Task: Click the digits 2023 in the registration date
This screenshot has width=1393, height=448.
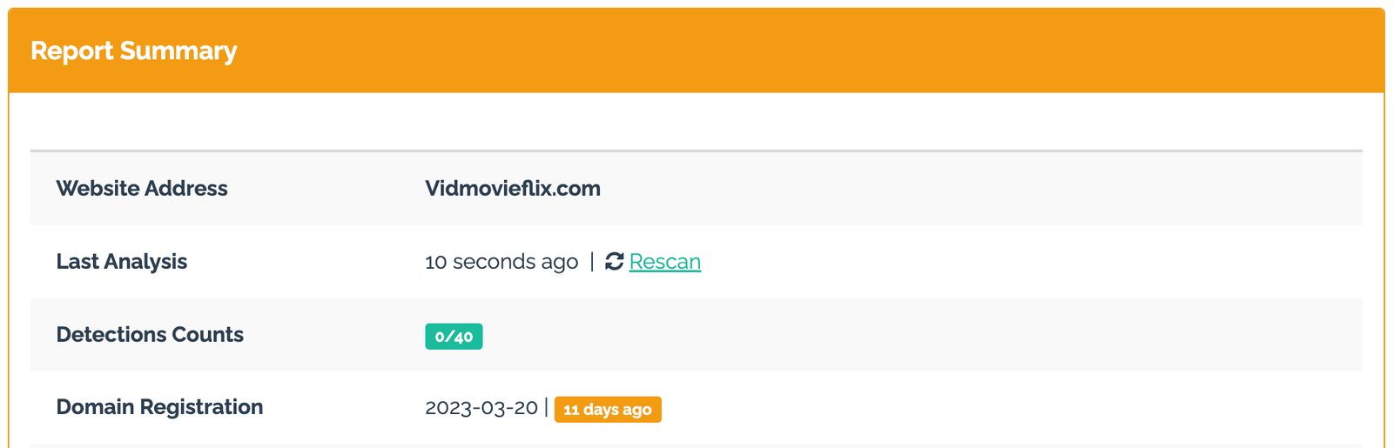Action: (447, 408)
